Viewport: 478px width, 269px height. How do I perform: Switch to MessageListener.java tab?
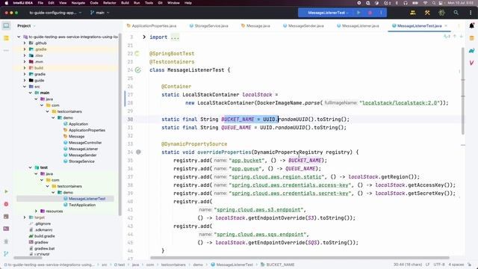(x=358, y=26)
